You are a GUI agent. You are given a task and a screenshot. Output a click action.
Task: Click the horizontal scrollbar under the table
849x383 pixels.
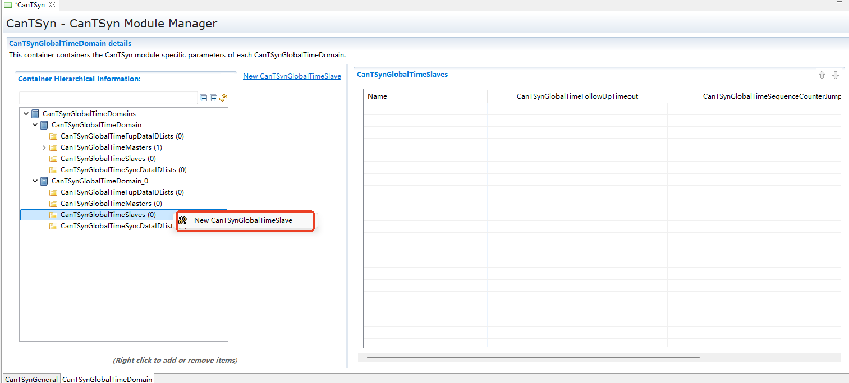coord(533,357)
